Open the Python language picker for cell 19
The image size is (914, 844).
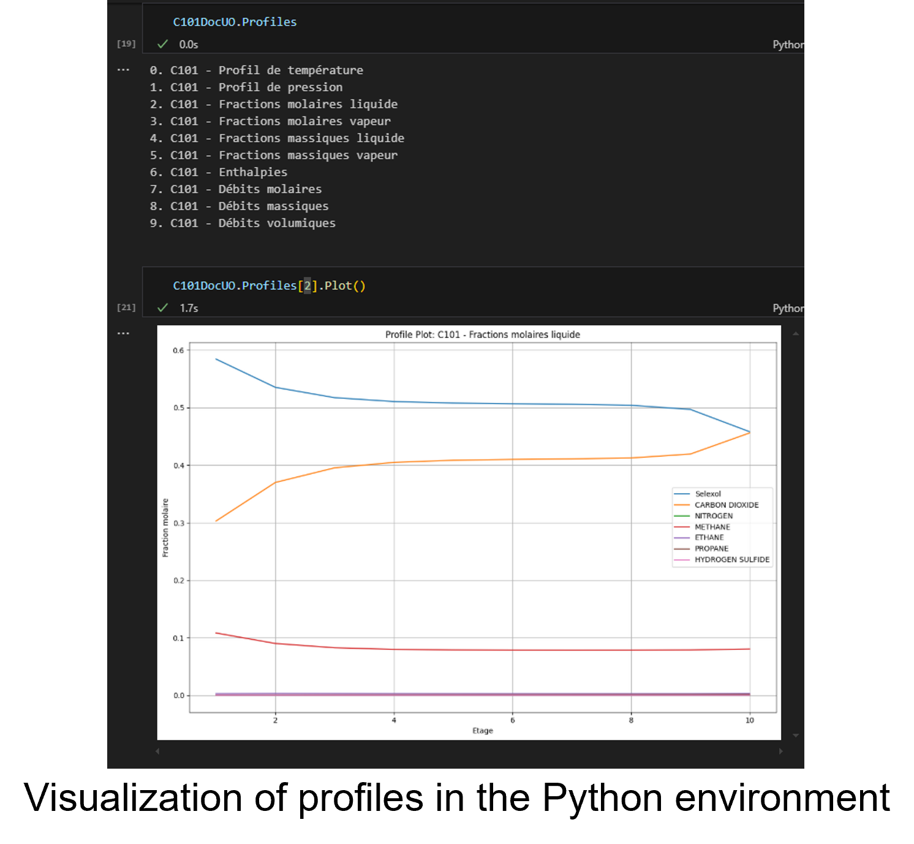click(x=788, y=45)
